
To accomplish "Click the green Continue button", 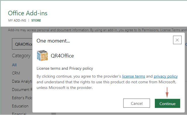I will pos(167,103).
